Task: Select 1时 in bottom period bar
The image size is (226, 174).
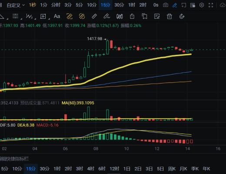Action: [x=57, y=169]
